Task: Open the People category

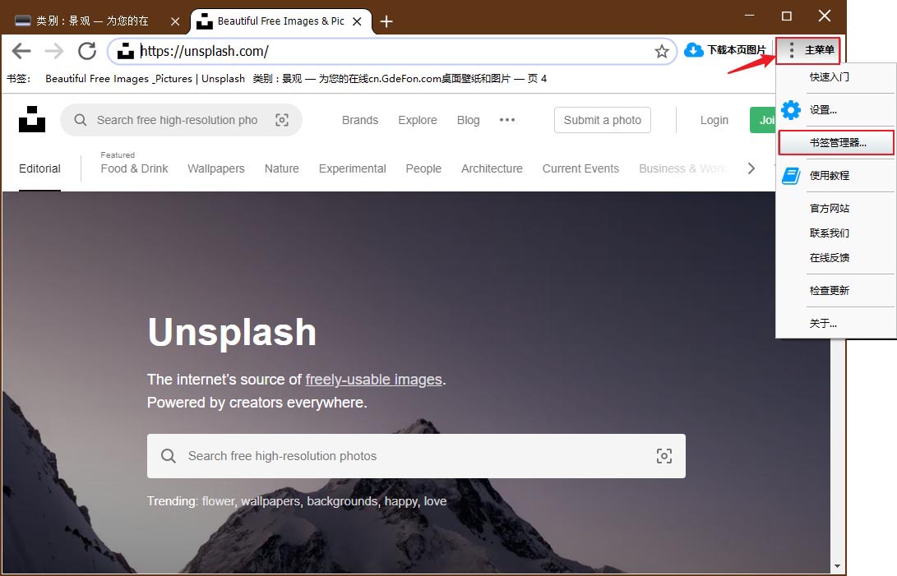Action: (x=423, y=168)
